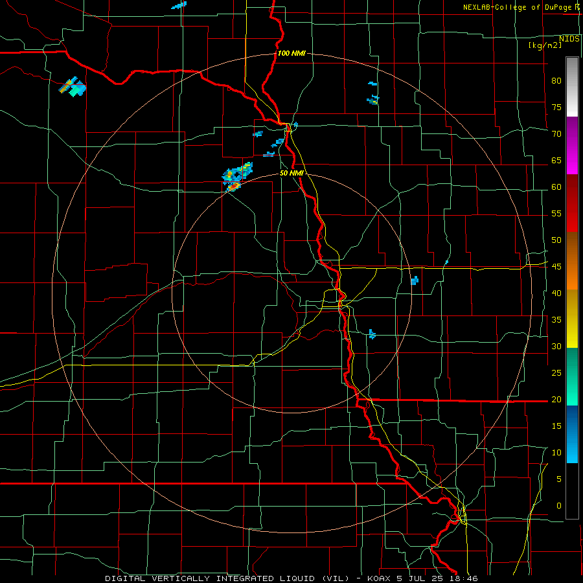Click the purple-magenta segment of color bar
Screen dimensions: 583x583
click(x=572, y=146)
